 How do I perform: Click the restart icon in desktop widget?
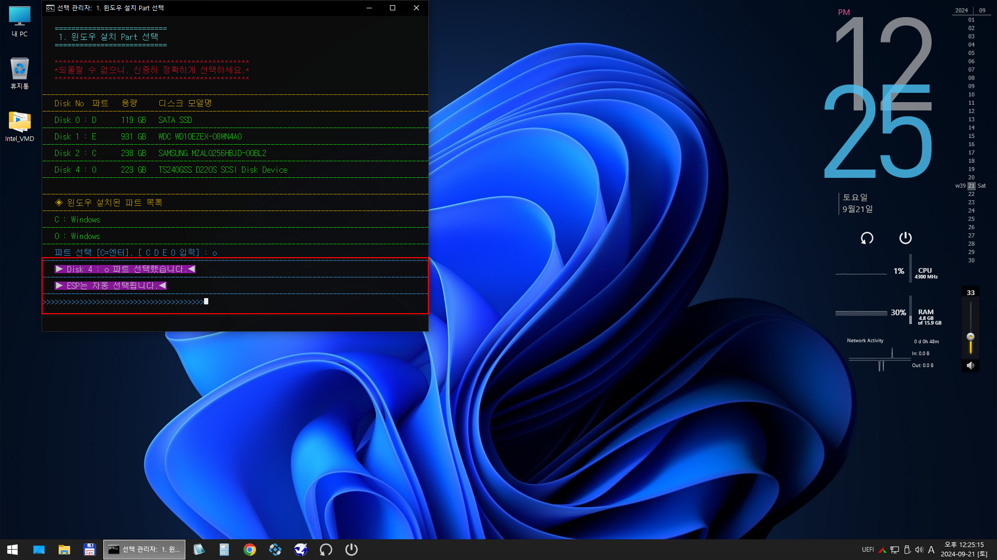867,238
